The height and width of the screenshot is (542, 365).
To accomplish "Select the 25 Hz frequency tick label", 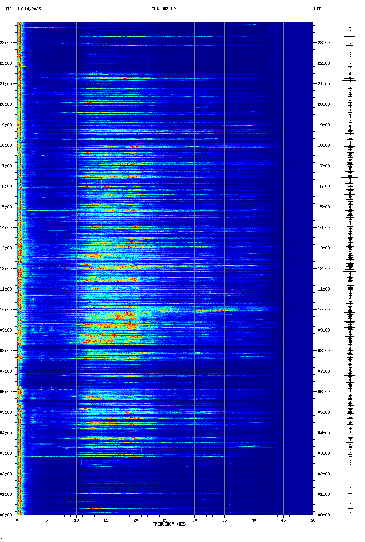I will (165, 520).
